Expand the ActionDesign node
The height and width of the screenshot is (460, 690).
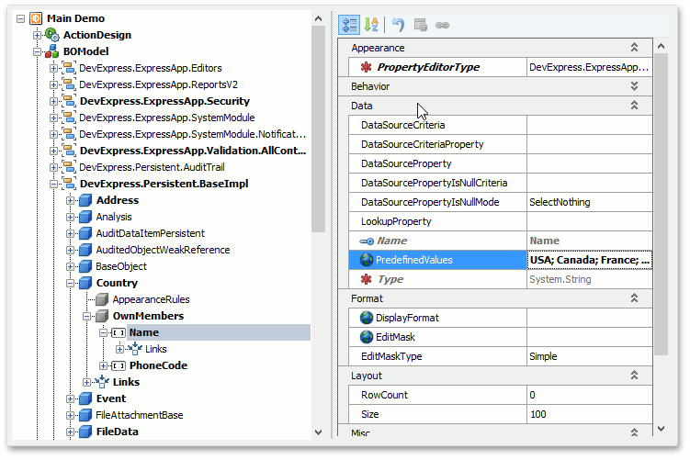(37, 35)
